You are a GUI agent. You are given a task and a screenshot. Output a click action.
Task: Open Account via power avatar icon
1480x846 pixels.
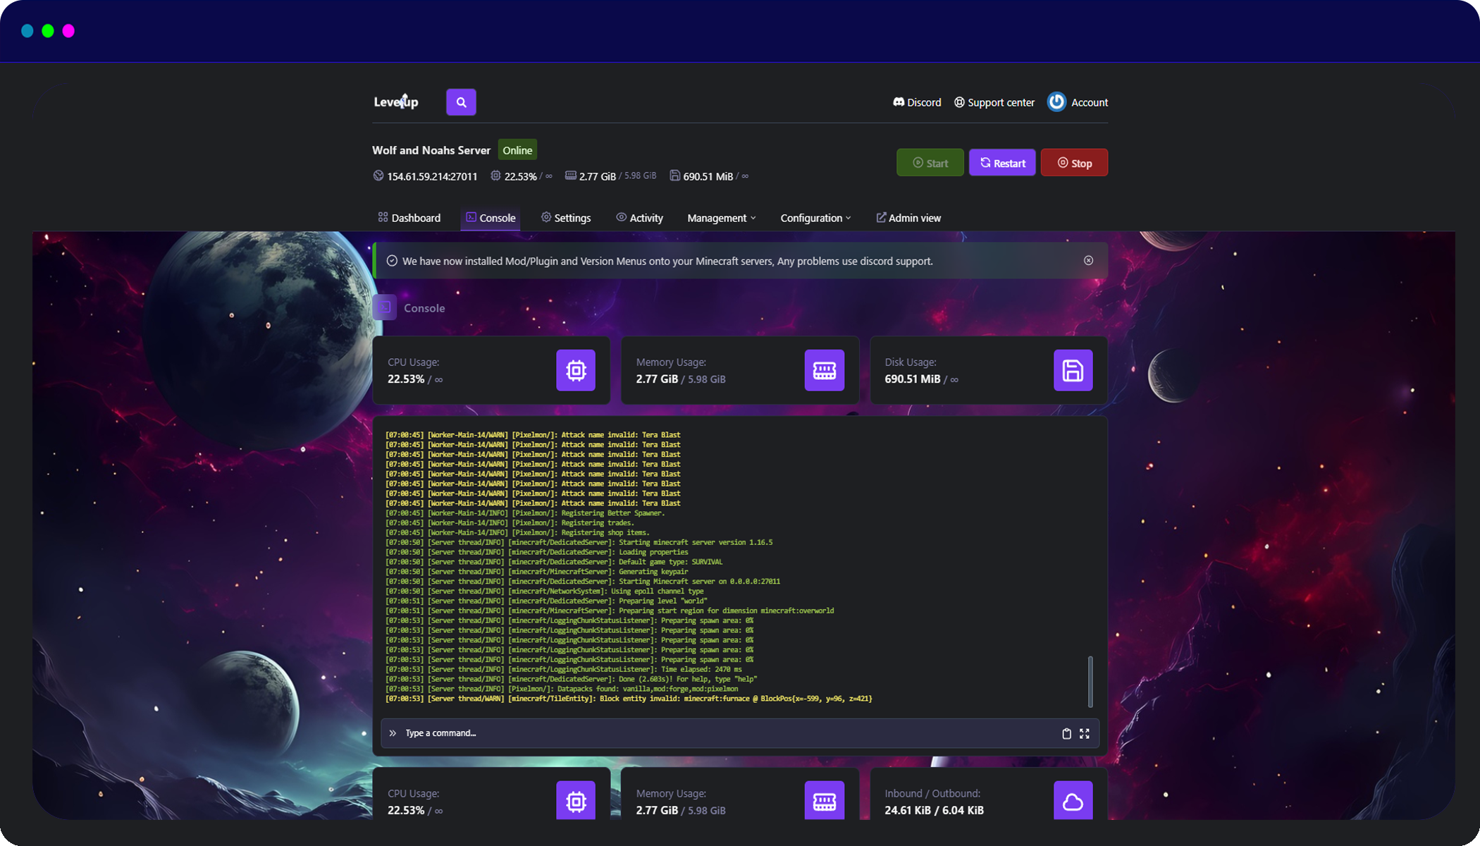[x=1056, y=102]
